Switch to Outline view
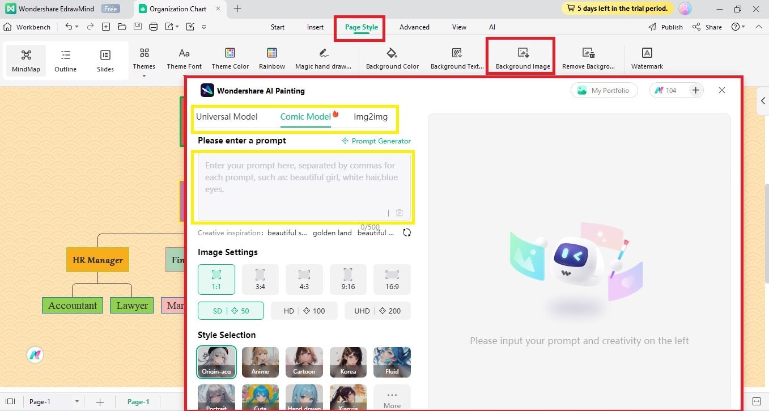The image size is (769, 411). coord(66,61)
